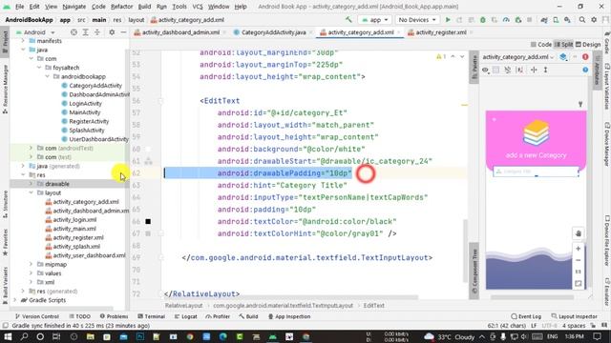Open the File menu
This screenshot has width=611, height=343.
click(19, 7)
